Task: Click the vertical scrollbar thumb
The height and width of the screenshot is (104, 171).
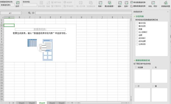Action: click(x=131, y=59)
